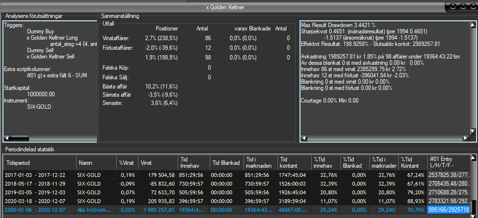Click the scroll-up arrow in the results text panel
The image size is (478, 218).
(473, 24)
